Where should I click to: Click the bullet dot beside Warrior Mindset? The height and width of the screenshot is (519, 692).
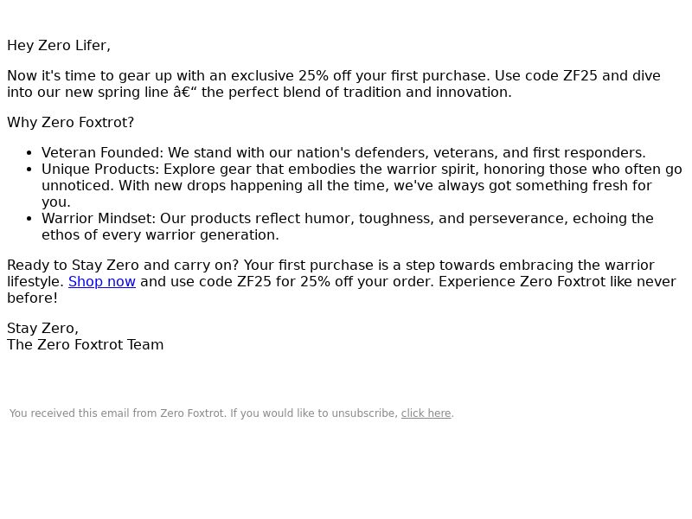33,219
